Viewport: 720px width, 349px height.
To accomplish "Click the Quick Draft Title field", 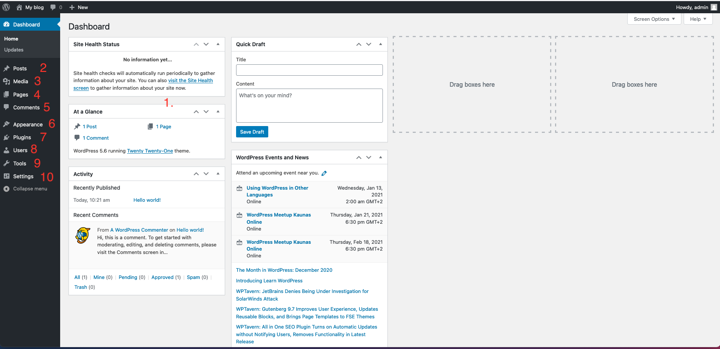I will click(x=309, y=70).
